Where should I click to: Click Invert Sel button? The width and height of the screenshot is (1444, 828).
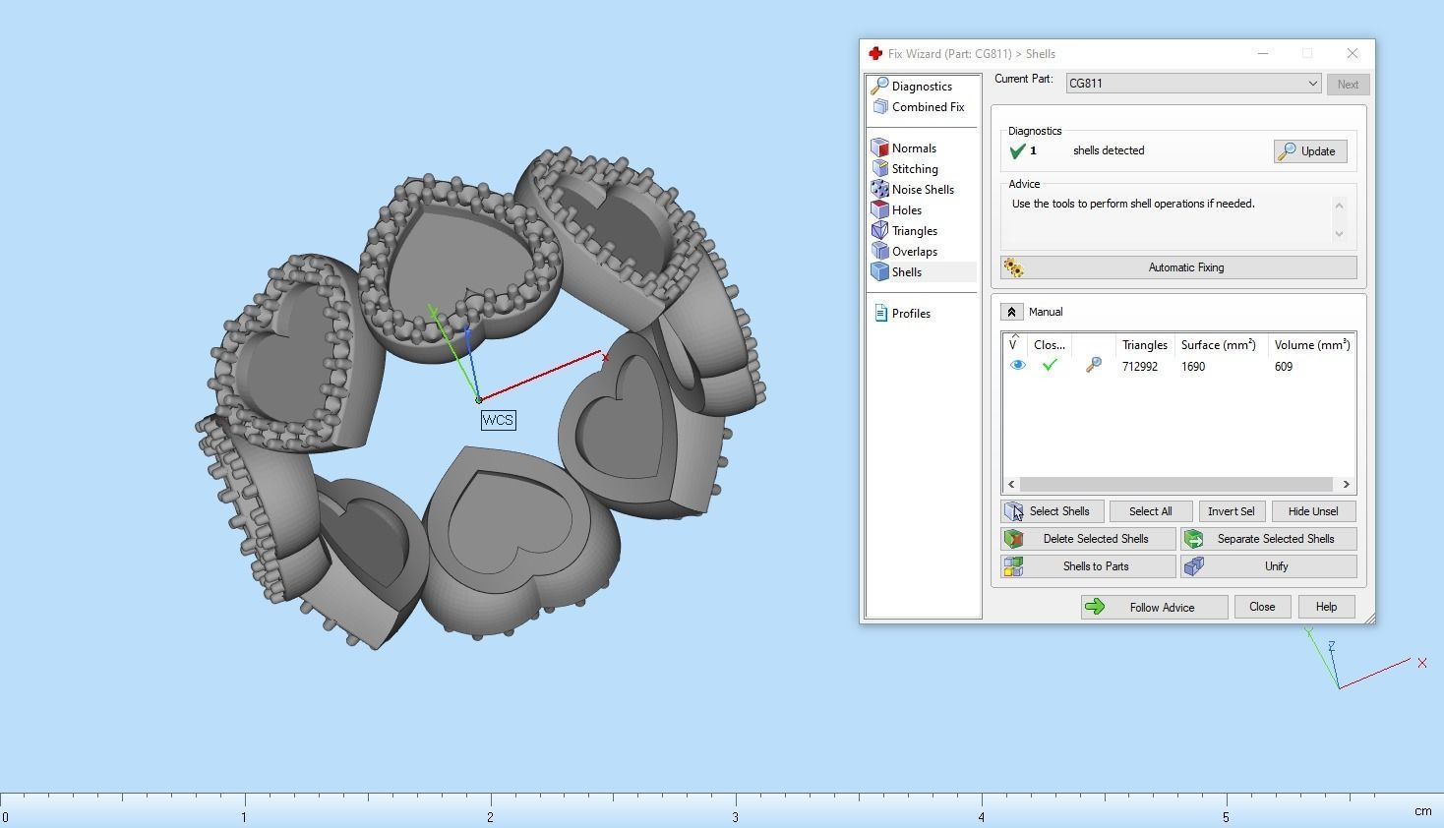(1231, 511)
